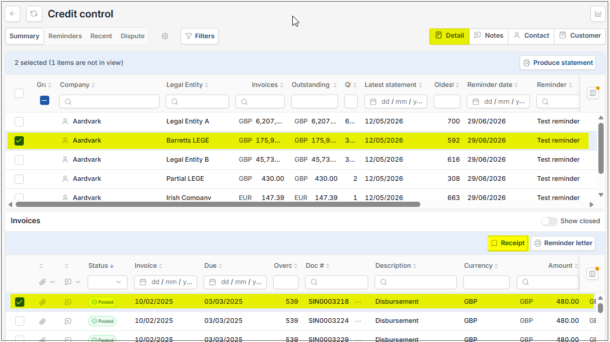Viewport: 610px width, 342px height.
Task: Click the Reminder letter button
Action: (563, 243)
